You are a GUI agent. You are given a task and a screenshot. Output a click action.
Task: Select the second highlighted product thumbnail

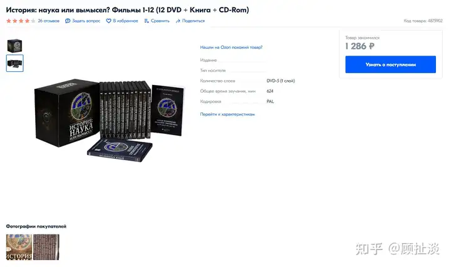[x=14, y=63]
